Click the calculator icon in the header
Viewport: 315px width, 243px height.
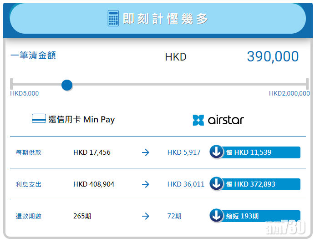(x=113, y=19)
